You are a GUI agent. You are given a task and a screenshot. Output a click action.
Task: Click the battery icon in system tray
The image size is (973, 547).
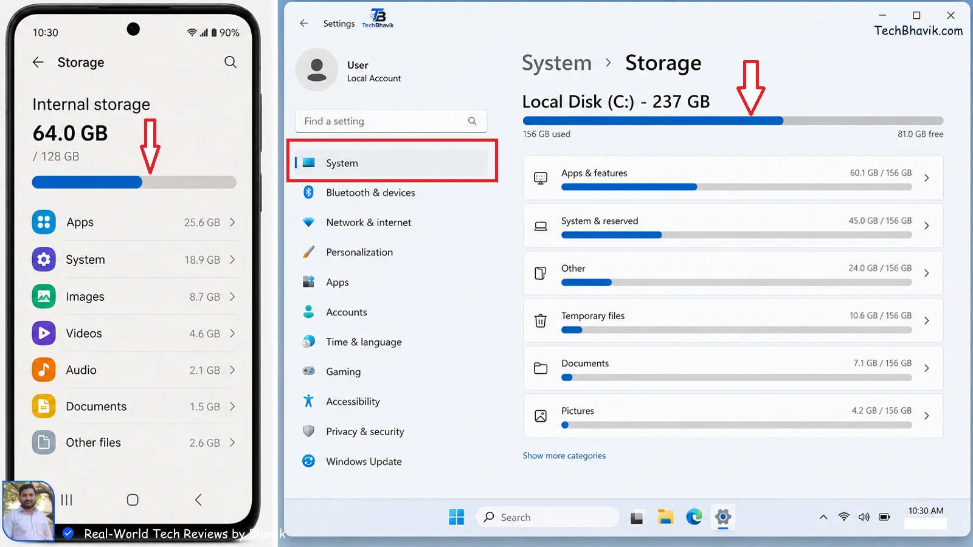click(884, 517)
